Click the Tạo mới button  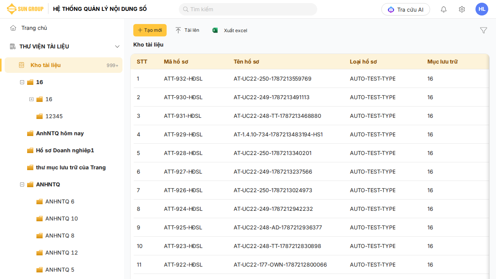pos(150,30)
